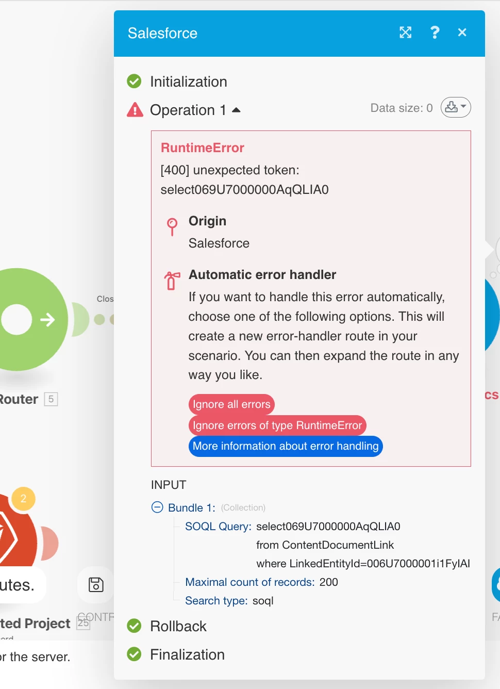Click the Initialization step label
The height and width of the screenshot is (689, 500).
point(189,81)
